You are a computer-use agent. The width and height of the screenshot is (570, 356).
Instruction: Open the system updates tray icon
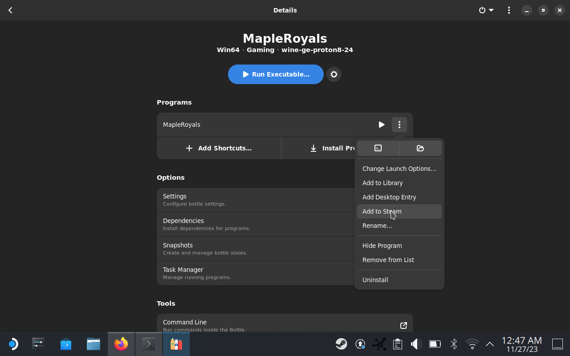[360, 344]
